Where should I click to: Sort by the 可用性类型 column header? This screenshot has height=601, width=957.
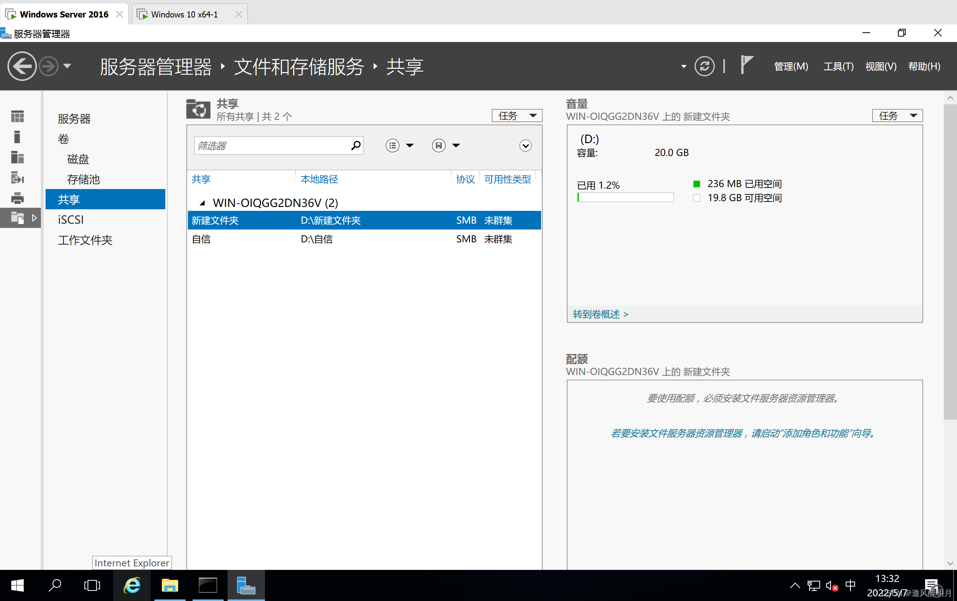point(507,179)
